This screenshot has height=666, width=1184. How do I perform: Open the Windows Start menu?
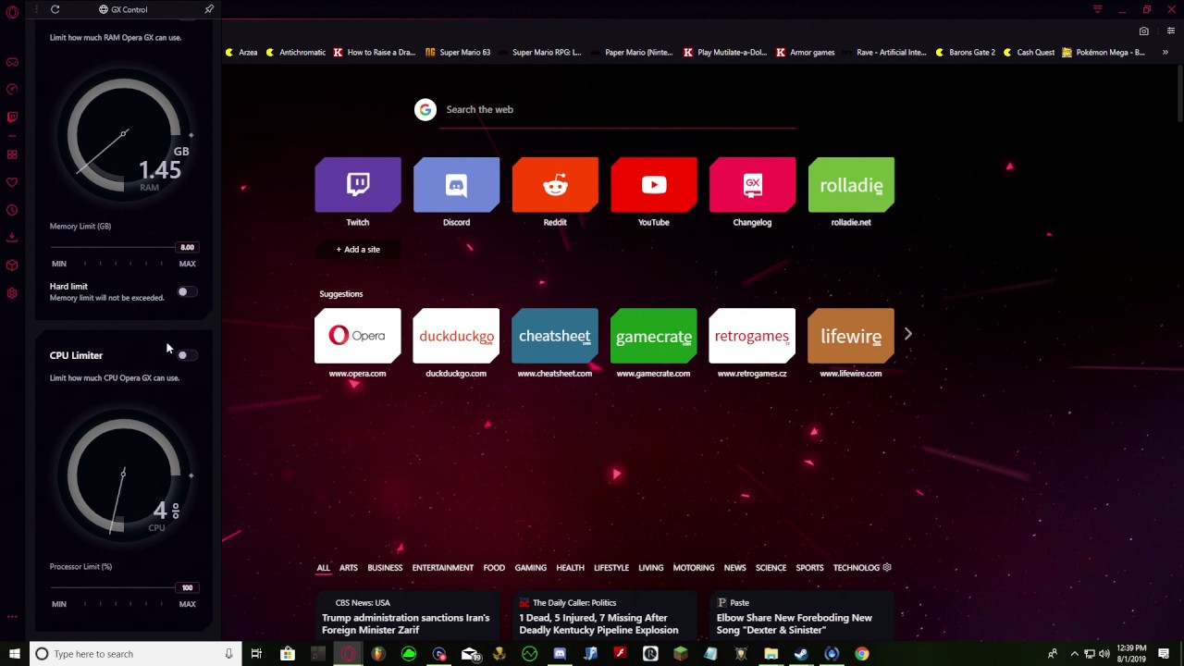click(x=14, y=654)
